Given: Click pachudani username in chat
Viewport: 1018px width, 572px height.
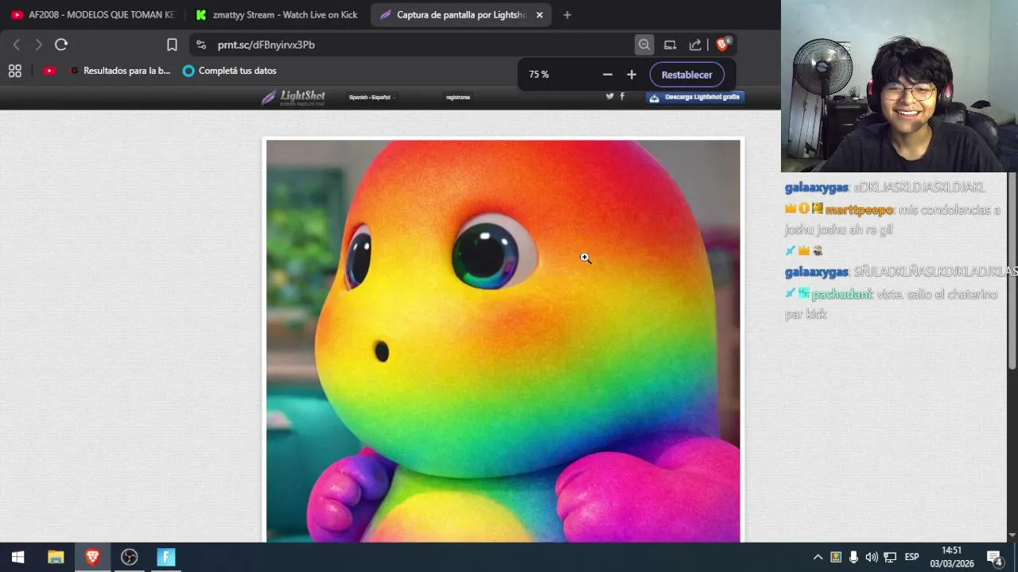Looking at the screenshot, I should tap(841, 294).
